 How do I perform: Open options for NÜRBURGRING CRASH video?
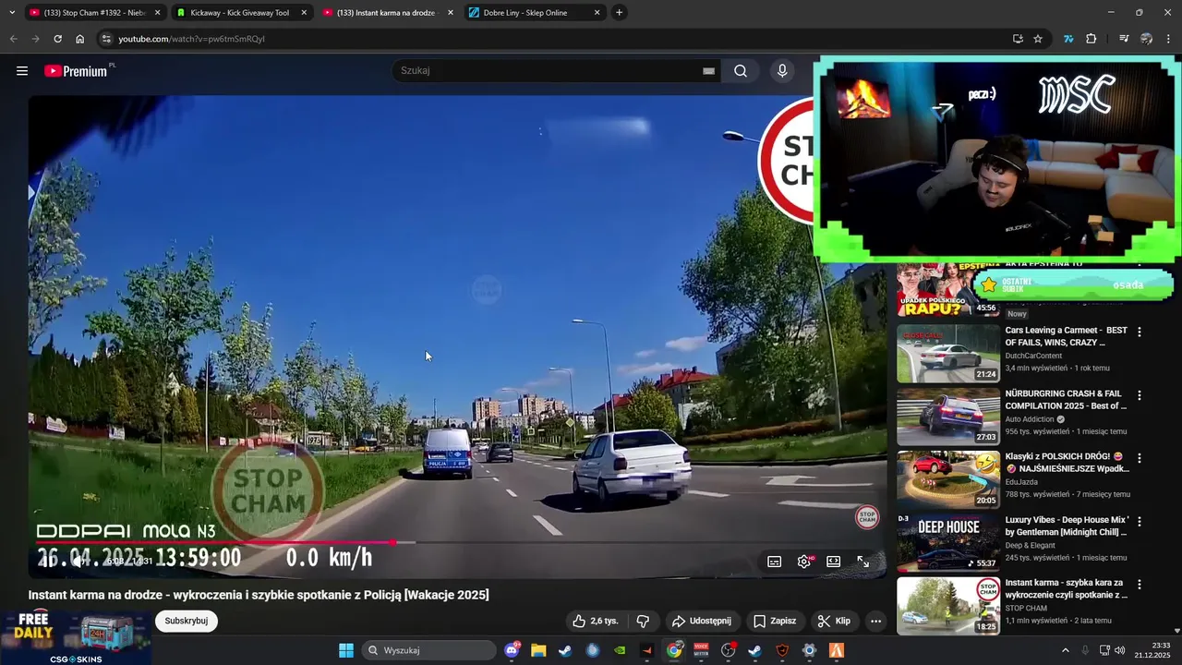(1139, 395)
